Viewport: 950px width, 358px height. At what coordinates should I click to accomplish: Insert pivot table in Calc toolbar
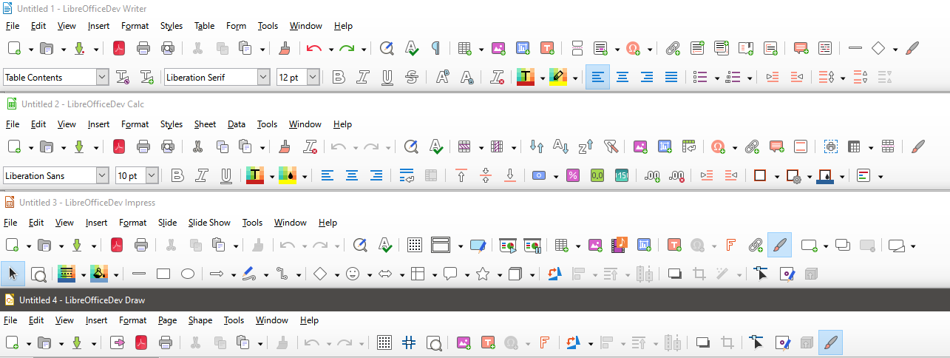pyautogui.click(x=689, y=146)
